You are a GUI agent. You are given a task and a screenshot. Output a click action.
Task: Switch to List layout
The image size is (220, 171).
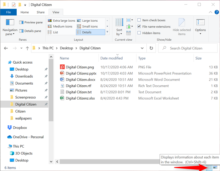point(53,32)
